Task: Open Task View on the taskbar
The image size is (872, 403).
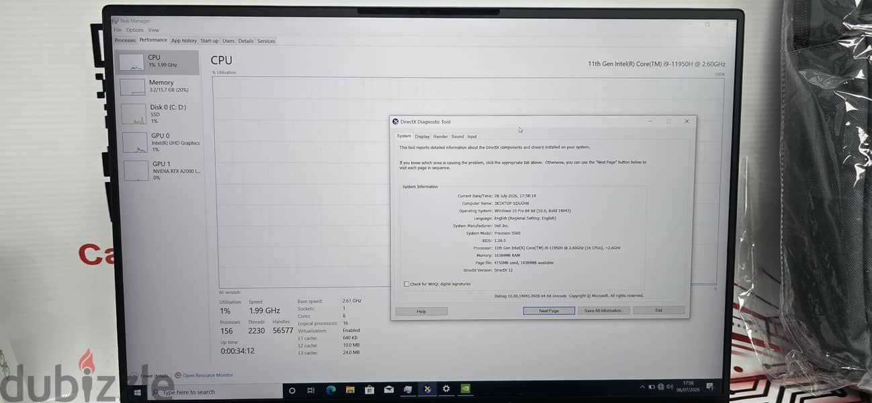Action: pyautogui.click(x=311, y=390)
